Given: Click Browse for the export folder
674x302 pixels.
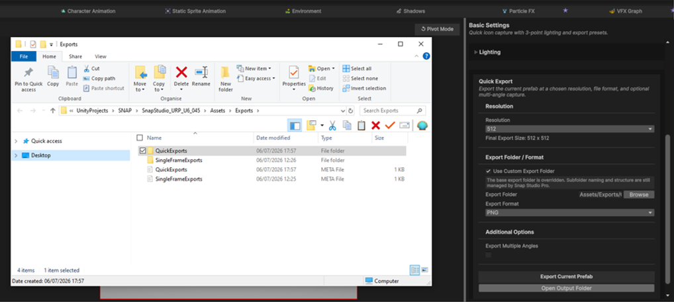Looking at the screenshot, I should point(639,195).
